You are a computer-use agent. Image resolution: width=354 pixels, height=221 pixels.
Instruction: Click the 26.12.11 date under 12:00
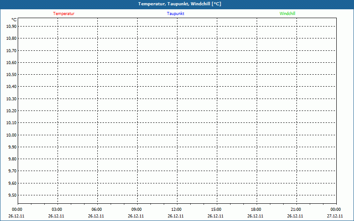point(176,216)
